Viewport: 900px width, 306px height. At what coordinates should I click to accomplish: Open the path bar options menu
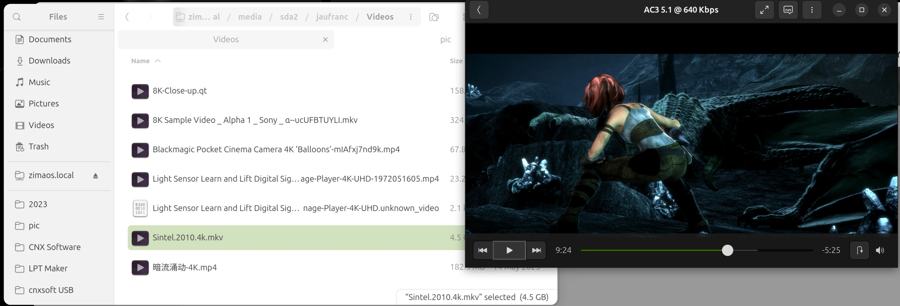coord(411,17)
